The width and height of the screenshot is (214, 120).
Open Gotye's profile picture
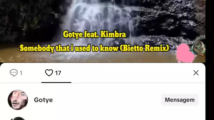click(x=18, y=100)
